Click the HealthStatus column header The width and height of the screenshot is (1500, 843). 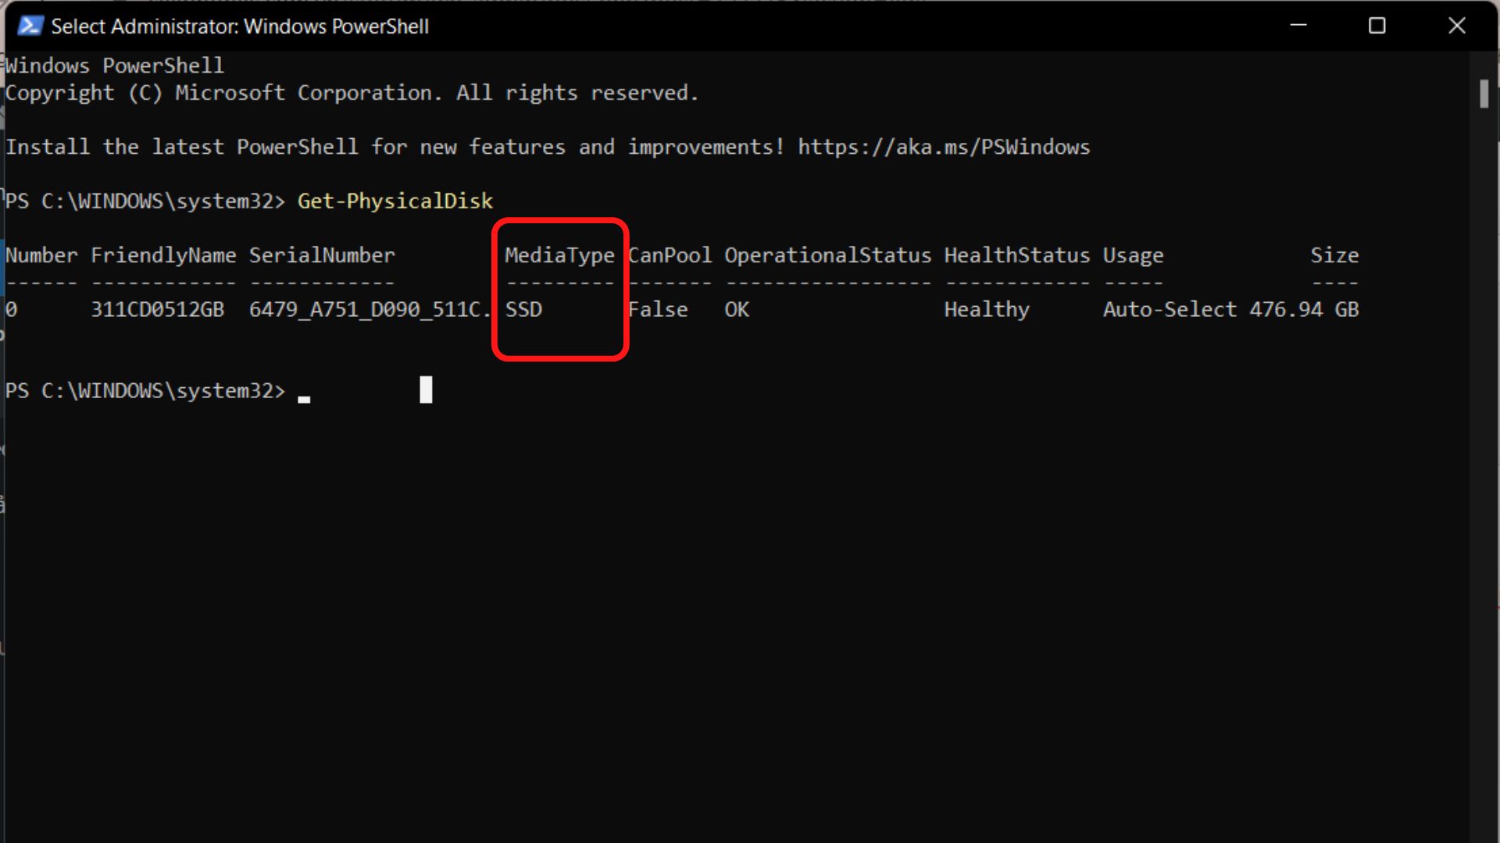click(1016, 255)
